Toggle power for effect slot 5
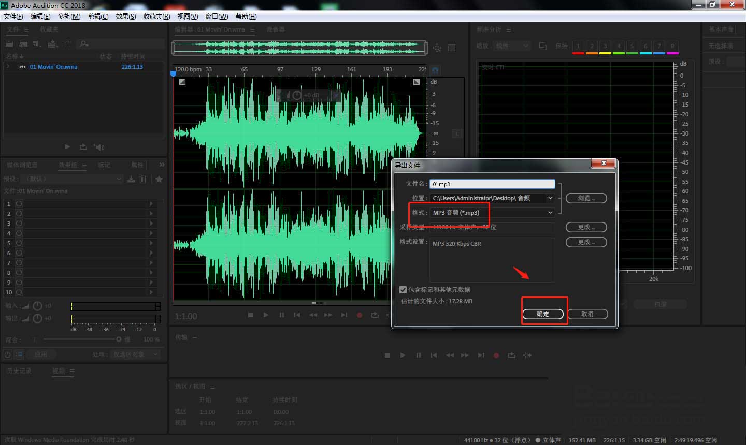 (x=19, y=243)
